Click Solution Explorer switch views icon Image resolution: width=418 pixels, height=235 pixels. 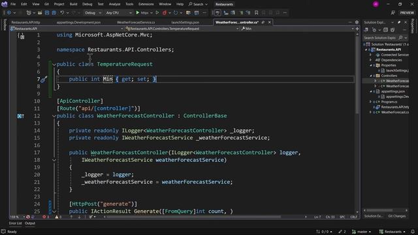[366, 30]
